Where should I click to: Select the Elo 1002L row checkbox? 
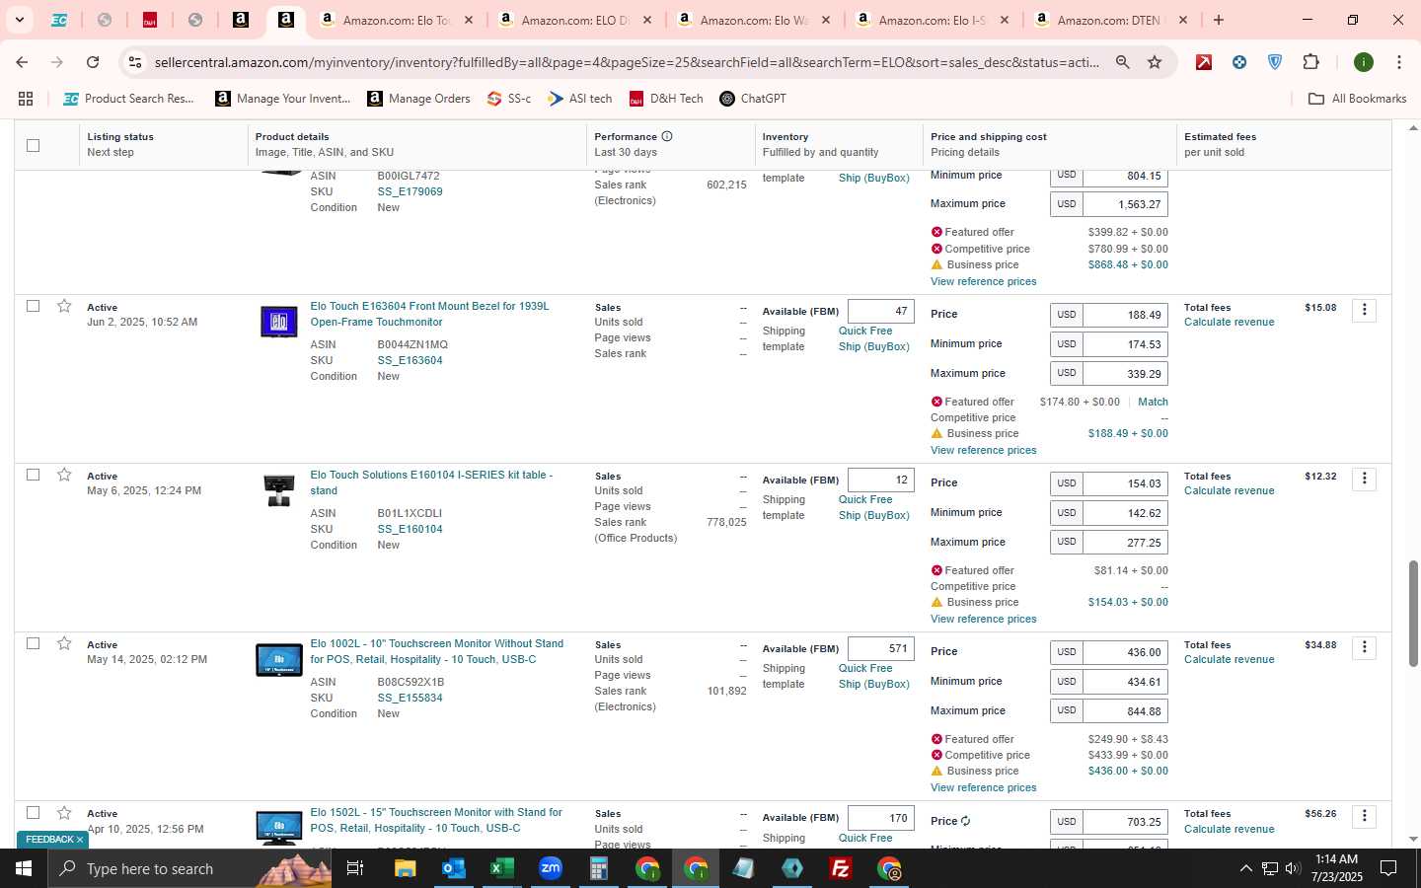(33, 643)
